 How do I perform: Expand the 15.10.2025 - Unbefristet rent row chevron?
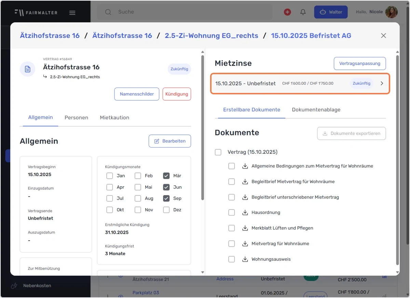click(x=382, y=83)
